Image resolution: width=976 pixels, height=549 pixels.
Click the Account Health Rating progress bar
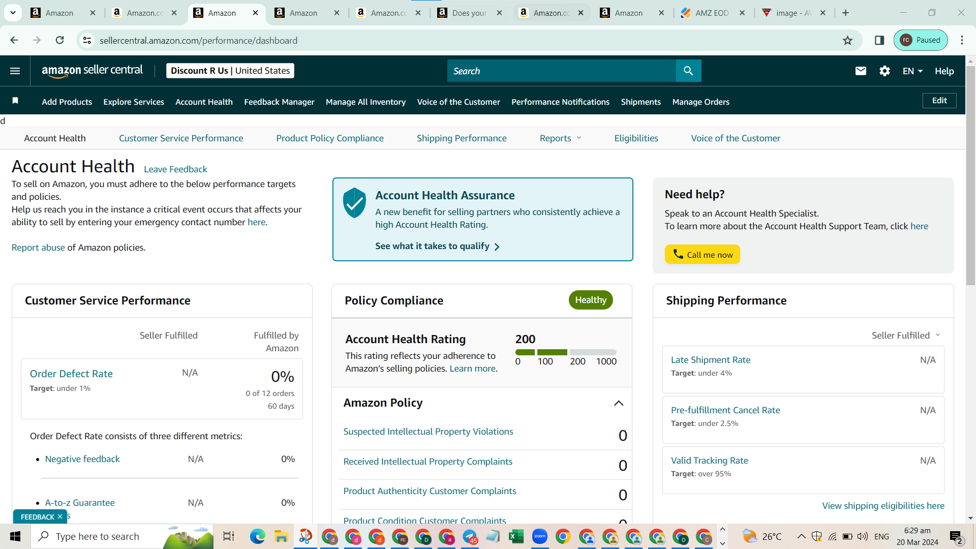tap(566, 352)
